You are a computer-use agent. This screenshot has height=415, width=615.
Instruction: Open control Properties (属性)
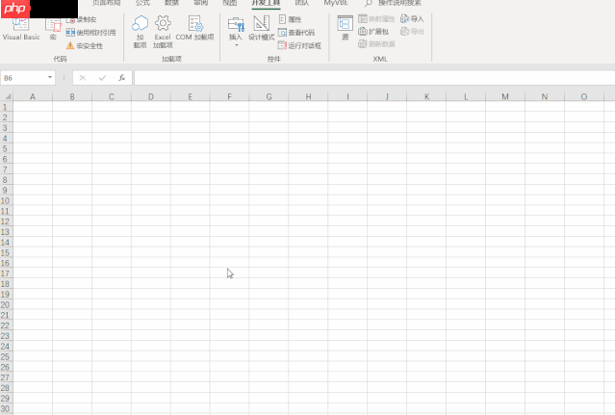coord(291,19)
